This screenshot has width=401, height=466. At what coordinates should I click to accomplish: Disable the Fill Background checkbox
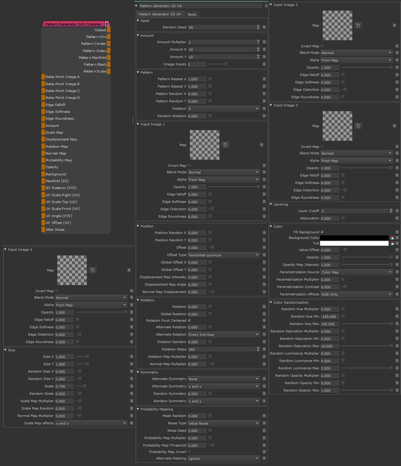(x=322, y=232)
